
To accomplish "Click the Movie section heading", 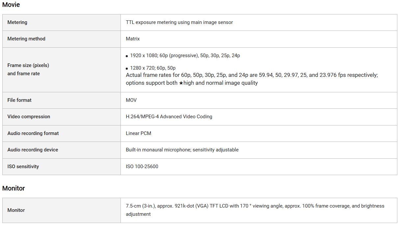I will point(11,5).
